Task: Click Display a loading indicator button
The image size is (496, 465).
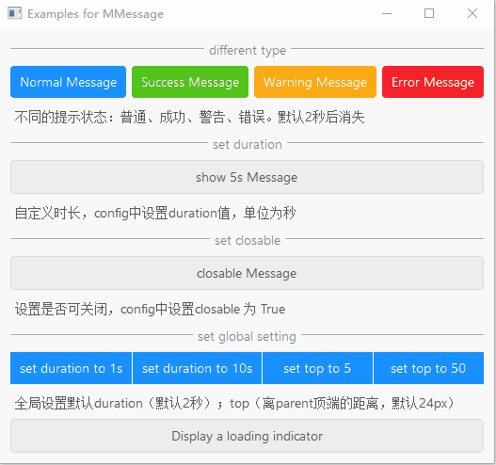Action: point(247,436)
